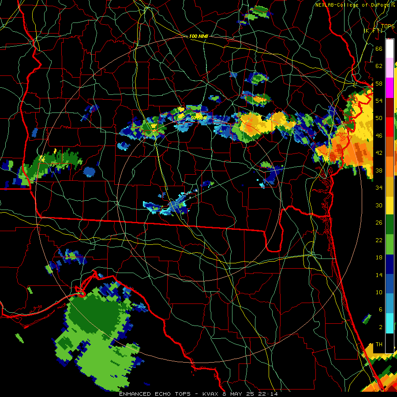Screen dimensions: 397x397
Task: Click the legend value 46
Action: [x=379, y=136]
